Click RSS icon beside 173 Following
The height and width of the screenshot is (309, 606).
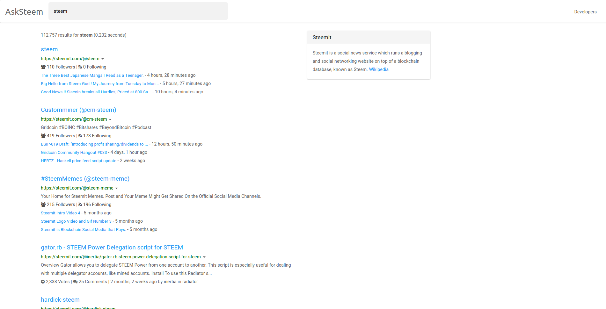pyautogui.click(x=80, y=136)
